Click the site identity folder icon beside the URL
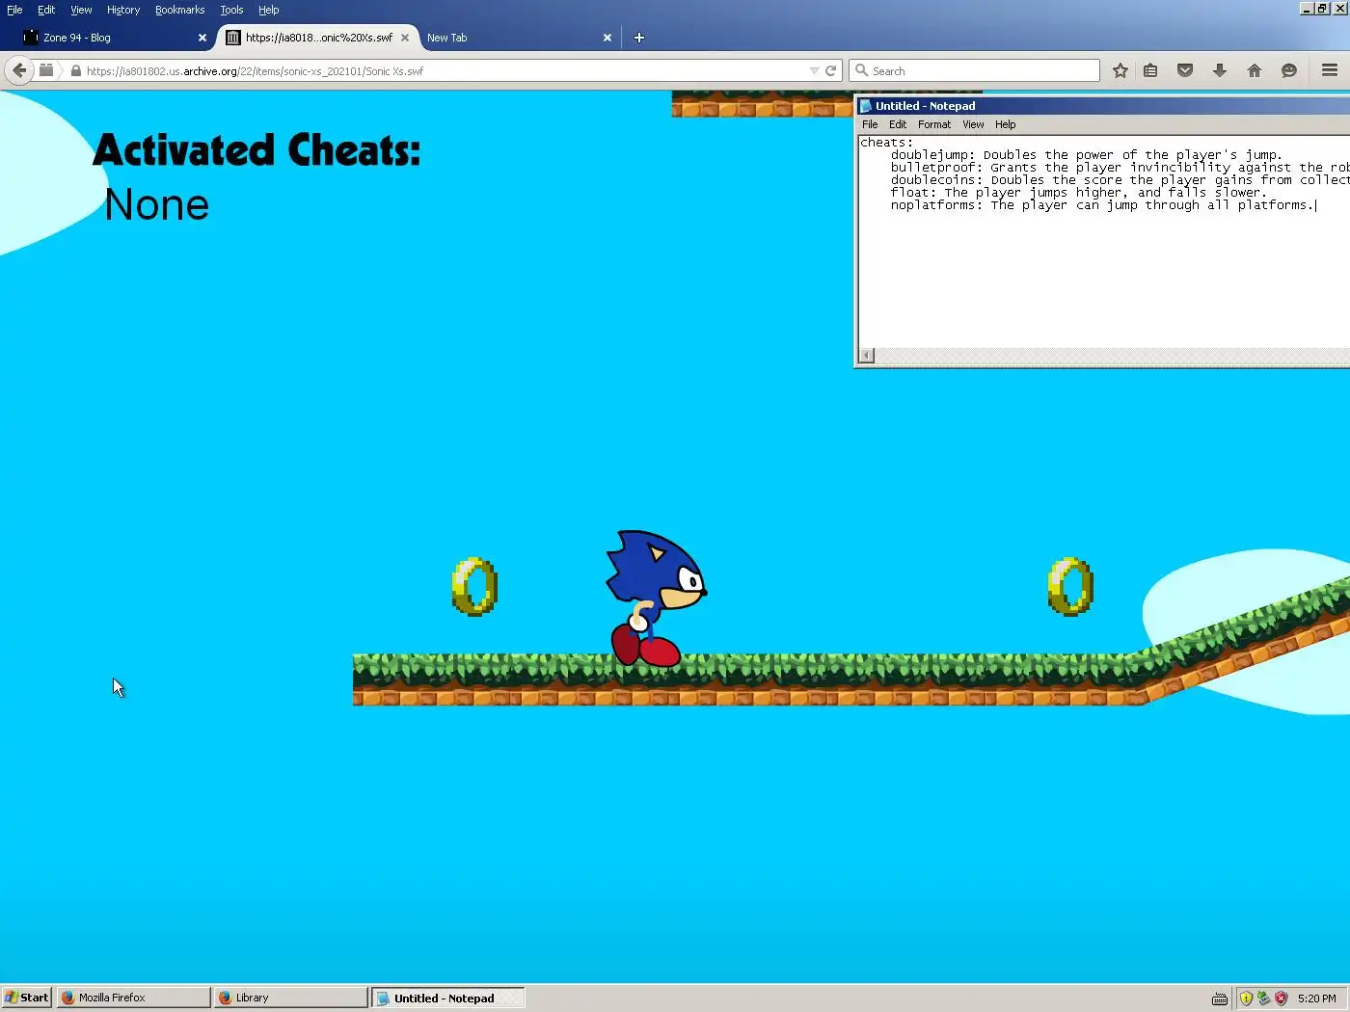This screenshot has width=1350, height=1012. [45, 70]
